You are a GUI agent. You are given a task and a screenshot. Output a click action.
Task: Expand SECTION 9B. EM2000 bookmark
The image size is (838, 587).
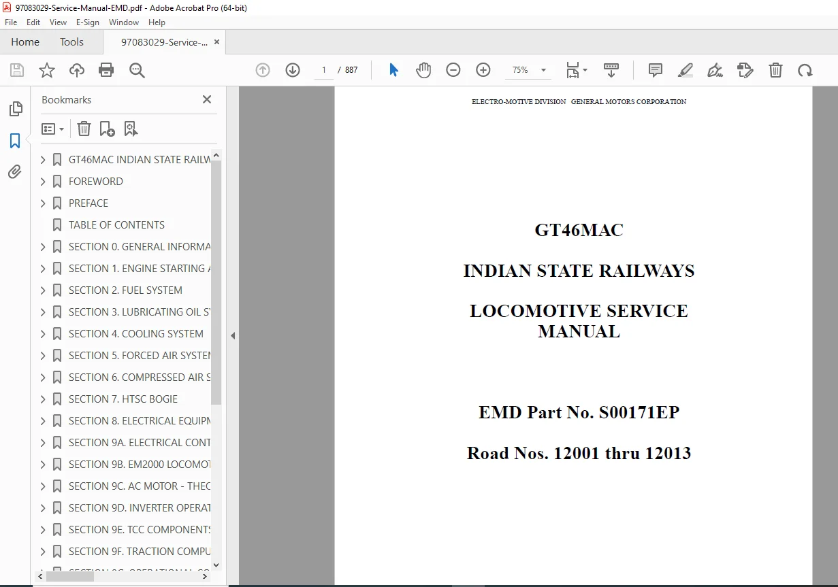[43, 465]
